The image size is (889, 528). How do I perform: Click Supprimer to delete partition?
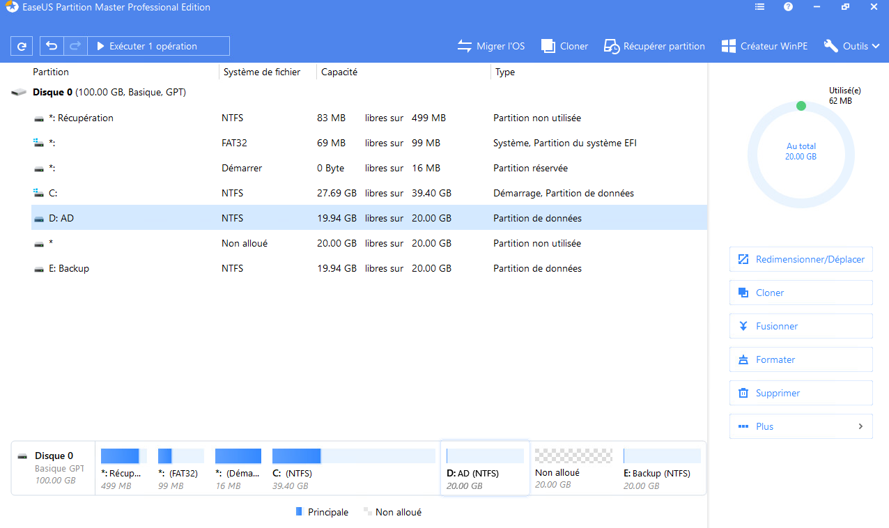(x=801, y=393)
